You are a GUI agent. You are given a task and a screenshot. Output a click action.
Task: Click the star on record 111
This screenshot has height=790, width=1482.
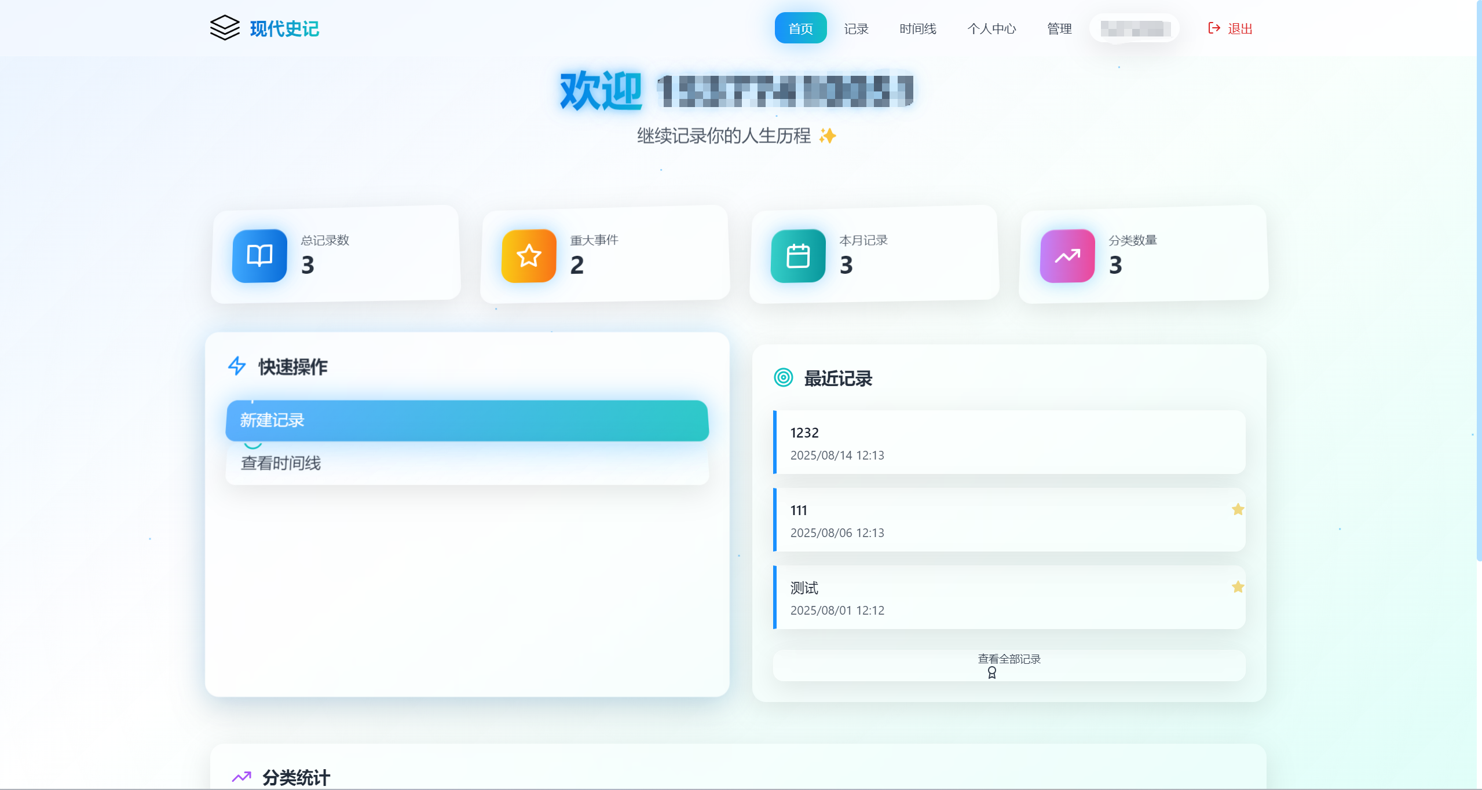click(x=1238, y=509)
